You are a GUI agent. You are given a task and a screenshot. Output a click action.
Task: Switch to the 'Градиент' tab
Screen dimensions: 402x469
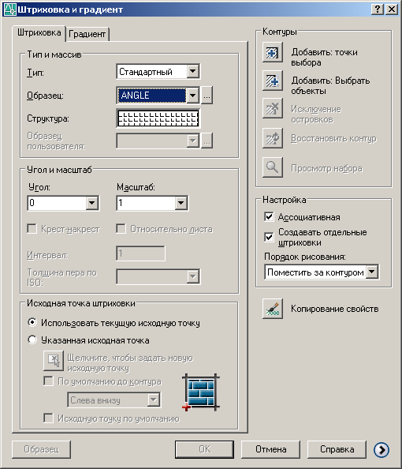[87, 34]
